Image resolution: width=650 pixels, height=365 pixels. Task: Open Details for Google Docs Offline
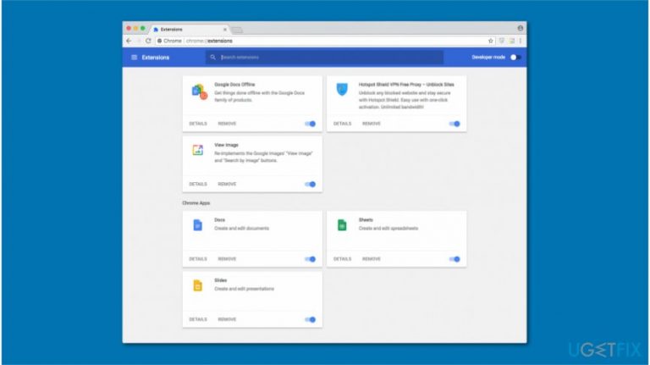coord(198,124)
